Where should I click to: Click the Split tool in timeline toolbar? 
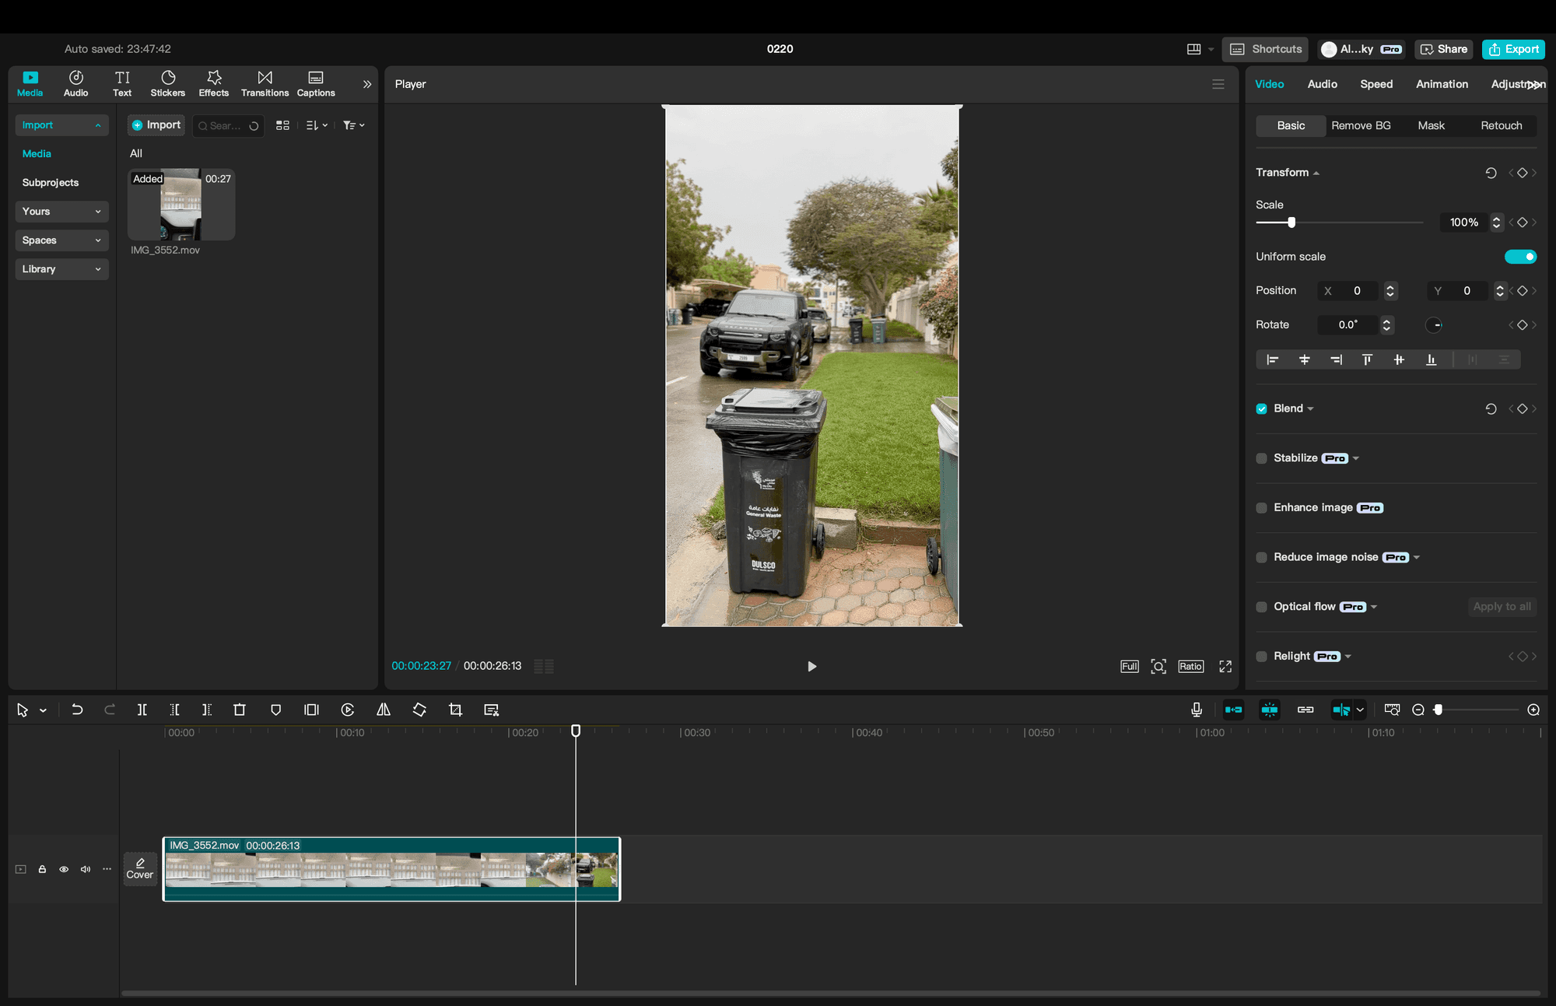click(x=142, y=710)
